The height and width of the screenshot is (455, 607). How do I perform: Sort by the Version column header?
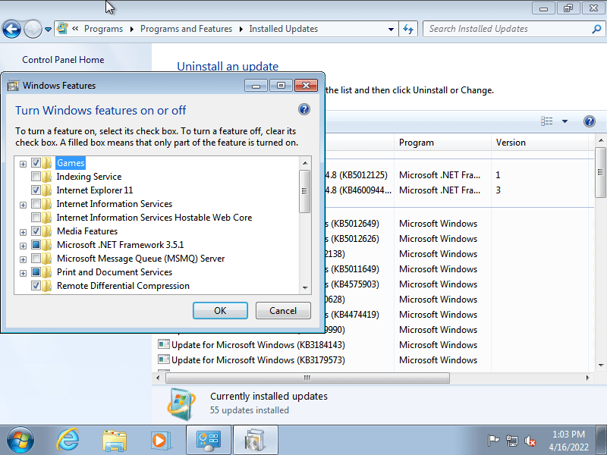[x=539, y=143]
